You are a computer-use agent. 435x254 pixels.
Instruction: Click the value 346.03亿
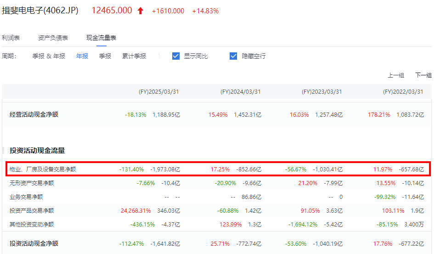[169, 211]
